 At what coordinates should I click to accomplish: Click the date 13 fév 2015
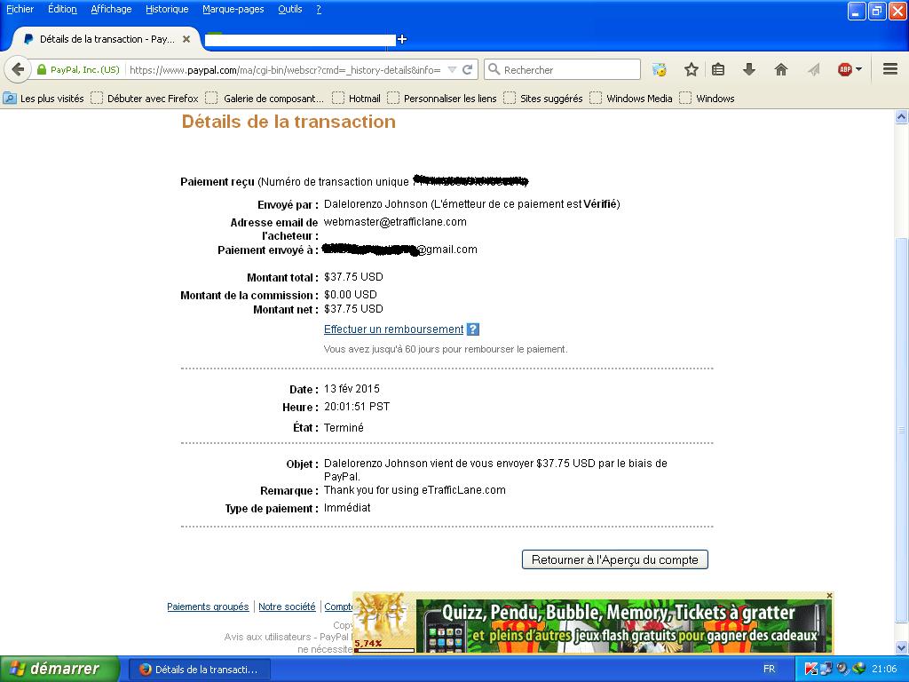tap(352, 389)
